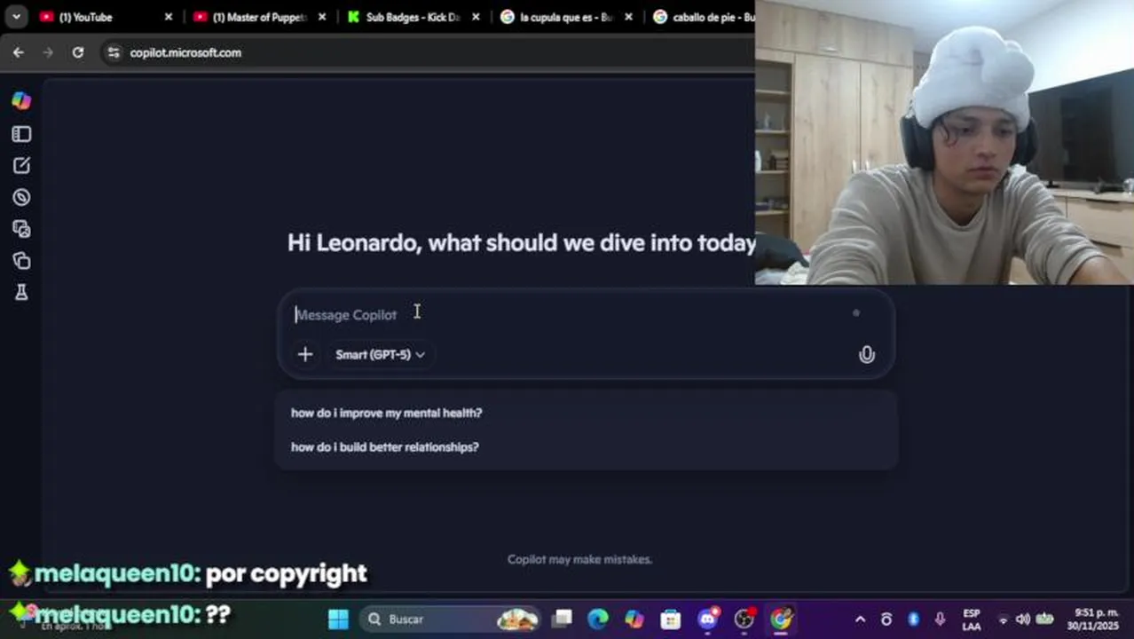The height and width of the screenshot is (639, 1134).
Task: Launch Microsoft Edge from taskbar
Action: pos(598,619)
